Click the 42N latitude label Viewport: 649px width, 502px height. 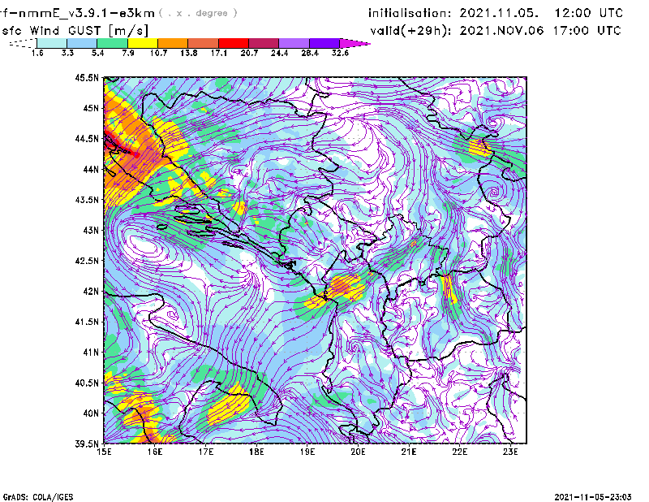tap(91, 292)
